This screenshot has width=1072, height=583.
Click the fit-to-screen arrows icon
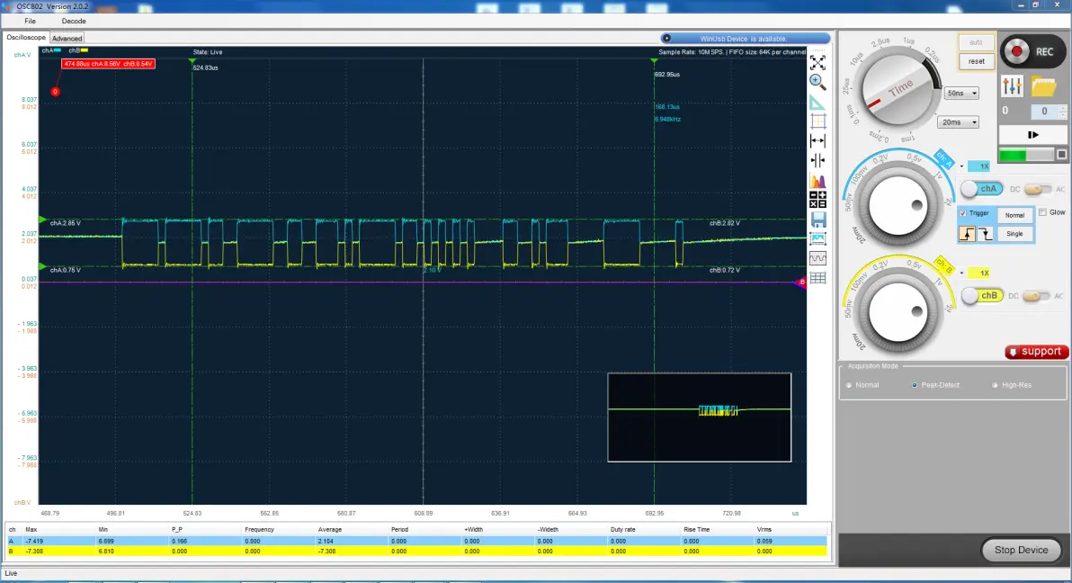(817, 63)
